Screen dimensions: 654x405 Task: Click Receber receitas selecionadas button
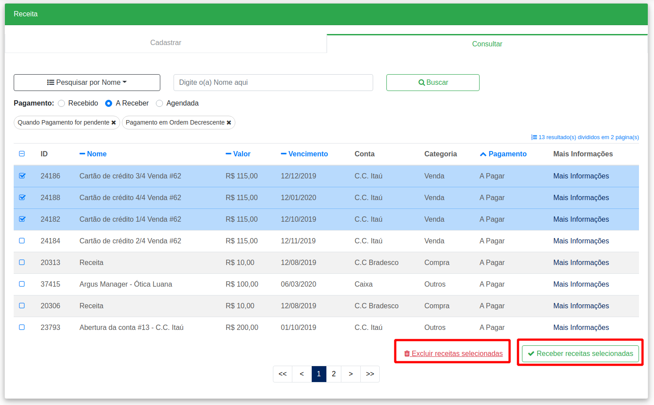point(580,354)
